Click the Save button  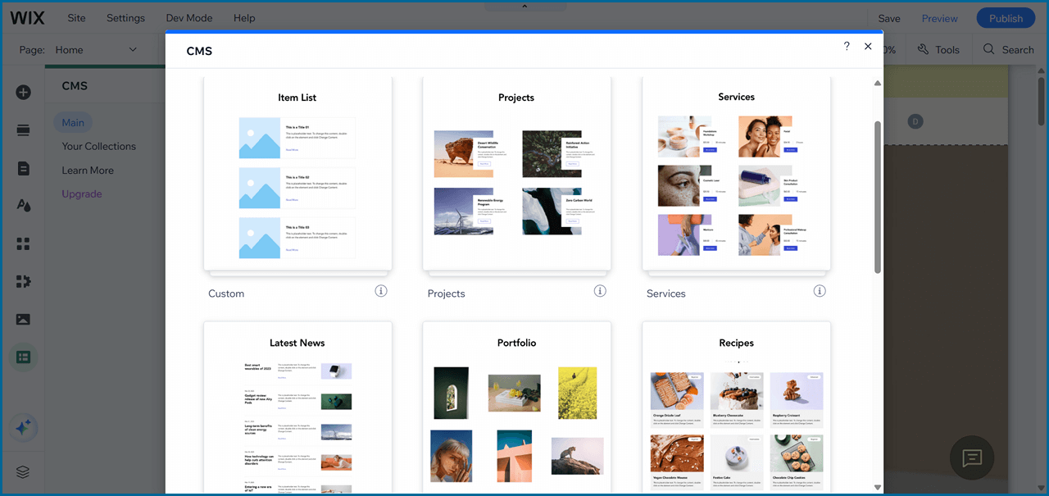click(x=889, y=18)
